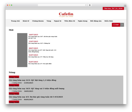Click the Nóng section heading
Image resolution: width=132 pixels, height=112 pixels.
click(12, 72)
